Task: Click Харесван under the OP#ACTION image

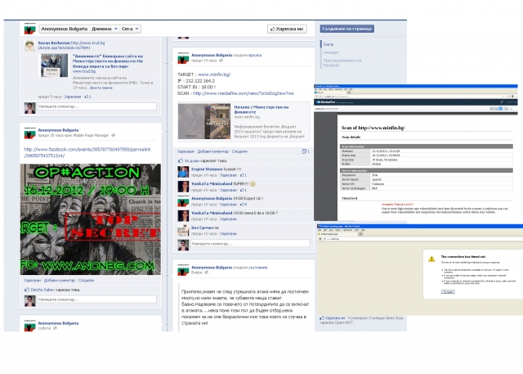Action: (33, 280)
